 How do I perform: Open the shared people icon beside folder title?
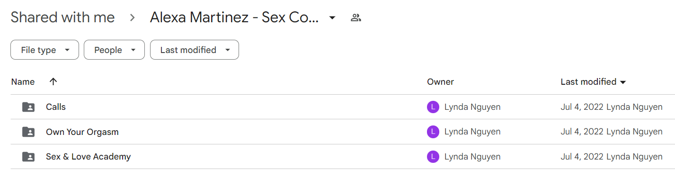356,18
